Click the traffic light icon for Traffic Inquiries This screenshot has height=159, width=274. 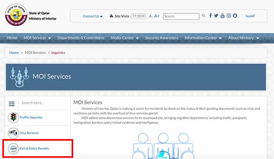coord(13,117)
